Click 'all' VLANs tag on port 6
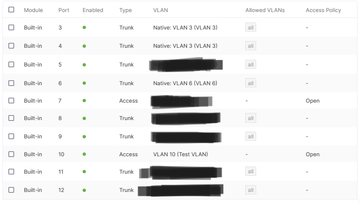The width and height of the screenshot is (360, 204). [x=251, y=83]
